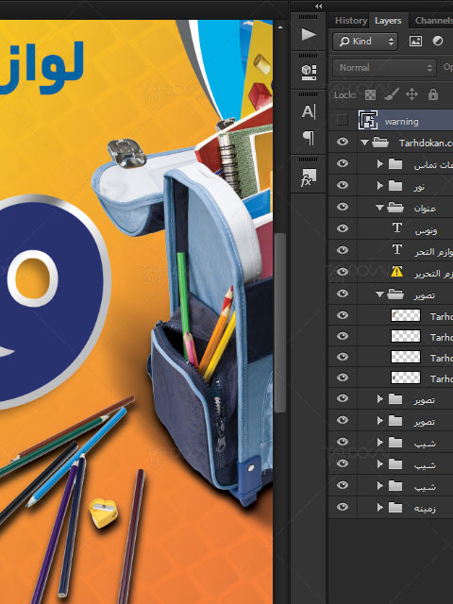Select the Layers tab

[x=388, y=21]
